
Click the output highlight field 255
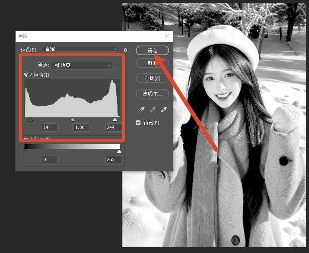(x=113, y=159)
